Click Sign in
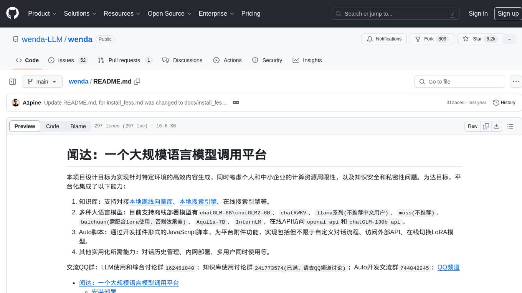The image size is (522, 293). click(x=478, y=13)
